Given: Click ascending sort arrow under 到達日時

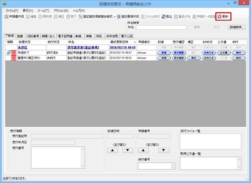Looking at the screenshot, I should 112,150.
